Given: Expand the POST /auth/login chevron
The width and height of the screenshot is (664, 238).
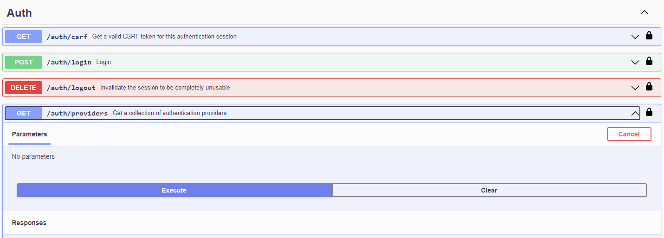Looking at the screenshot, I should 635,62.
